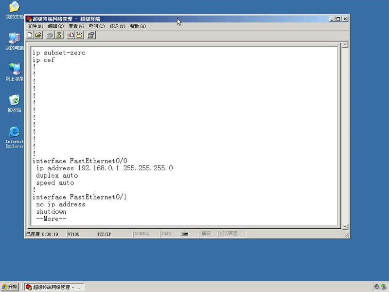Click the 开始 Start button
Screen dimensions: 389x292
pyautogui.click(x=10, y=287)
